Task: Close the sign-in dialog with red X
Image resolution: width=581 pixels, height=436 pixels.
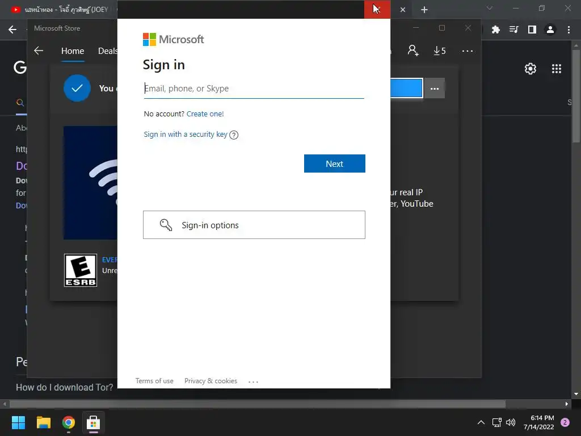Action: click(377, 9)
